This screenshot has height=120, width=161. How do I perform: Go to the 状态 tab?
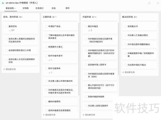click(x=53, y=8)
